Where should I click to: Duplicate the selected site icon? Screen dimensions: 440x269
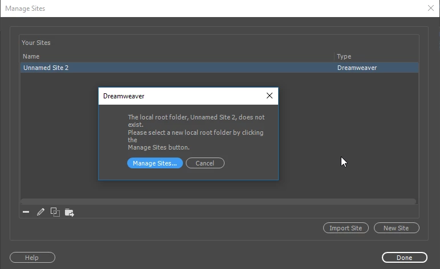click(x=55, y=212)
